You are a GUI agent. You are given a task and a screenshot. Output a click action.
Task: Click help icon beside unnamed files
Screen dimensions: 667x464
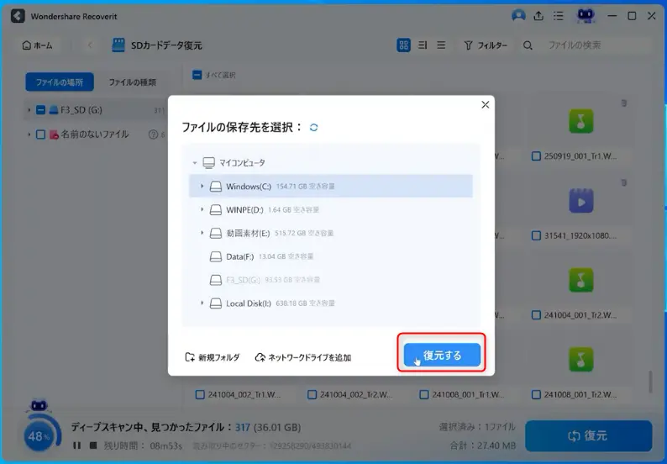(x=153, y=134)
